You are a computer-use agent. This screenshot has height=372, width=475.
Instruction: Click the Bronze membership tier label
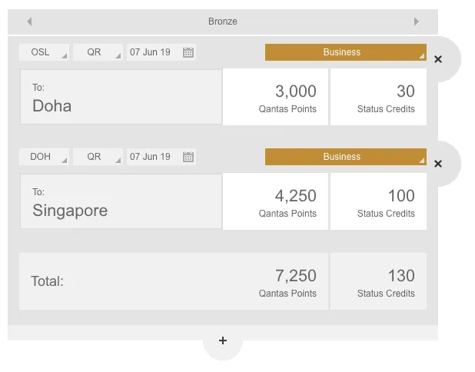(223, 22)
